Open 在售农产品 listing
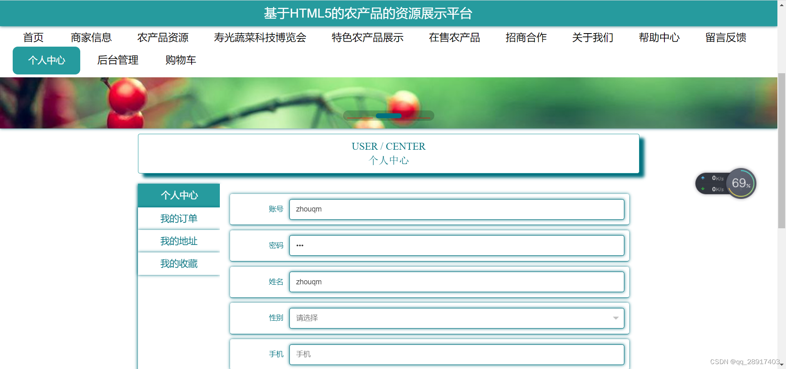The height and width of the screenshot is (369, 786). [x=454, y=38]
